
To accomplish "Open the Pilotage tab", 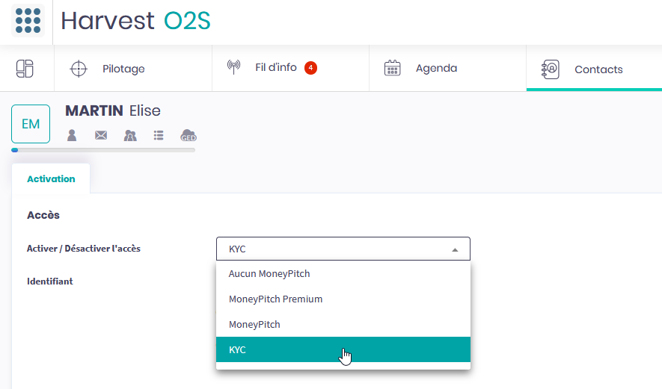I will tap(123, 69).
